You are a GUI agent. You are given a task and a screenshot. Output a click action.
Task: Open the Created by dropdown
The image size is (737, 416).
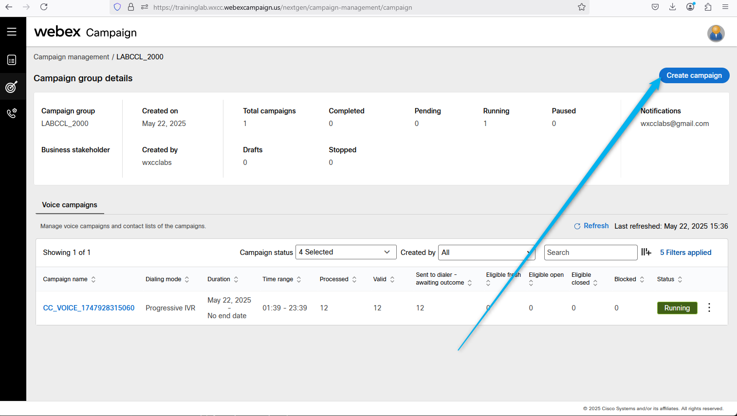[x=486, y=253]
